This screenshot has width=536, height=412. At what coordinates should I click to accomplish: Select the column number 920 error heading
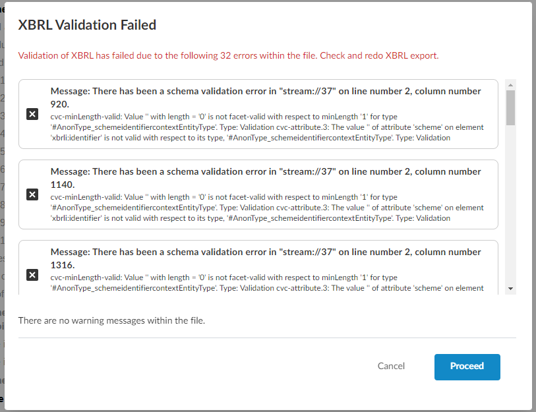point(266,97)
